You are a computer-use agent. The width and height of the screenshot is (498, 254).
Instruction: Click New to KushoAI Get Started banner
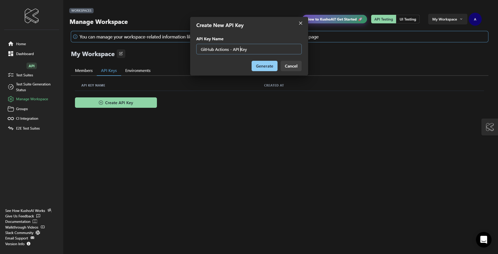[337, 19]
